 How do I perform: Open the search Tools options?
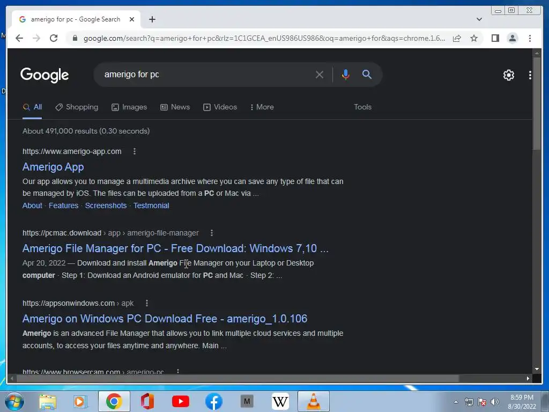(362, 107)
